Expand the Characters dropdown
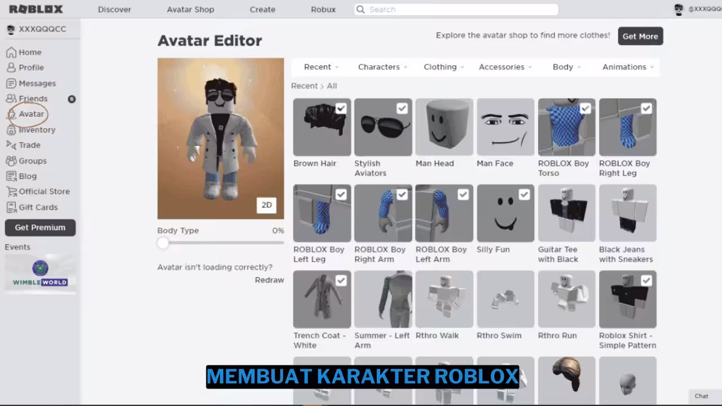 [383, 67]
